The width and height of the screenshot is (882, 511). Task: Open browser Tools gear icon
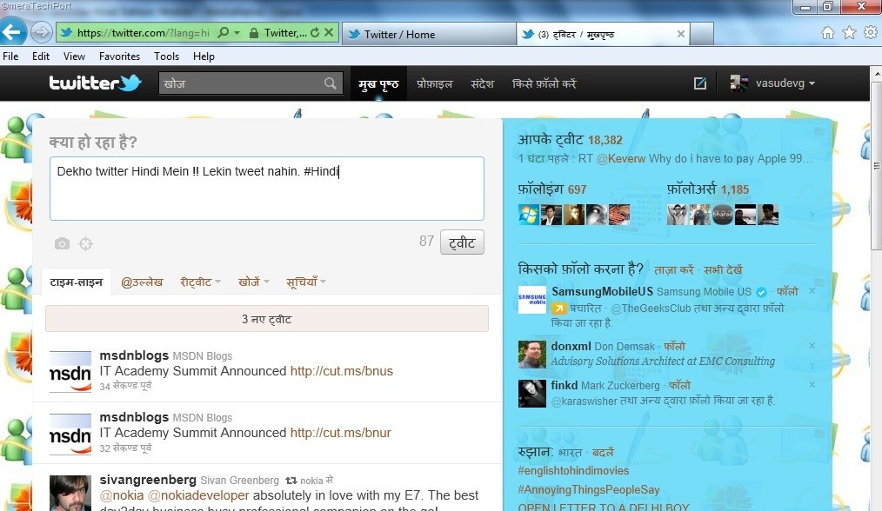click(x=870, y=33)
